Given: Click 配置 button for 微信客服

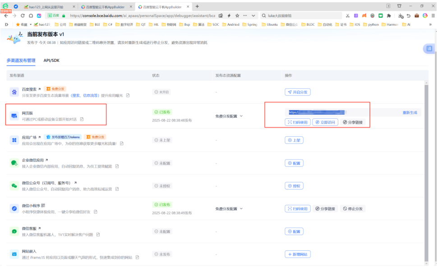Looking at the screenshot, I should [x=294, y=231].
